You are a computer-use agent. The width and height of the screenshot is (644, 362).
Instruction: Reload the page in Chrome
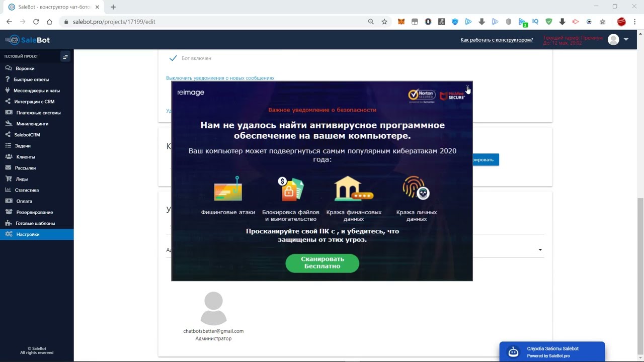36,22
